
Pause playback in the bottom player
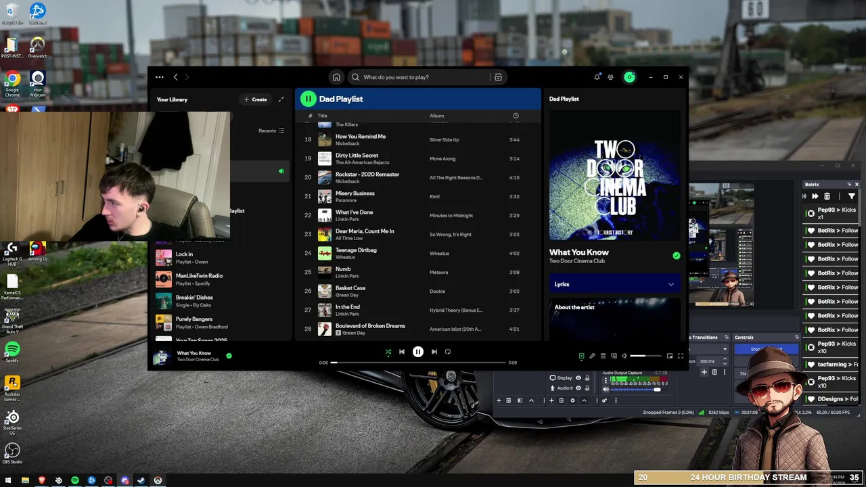tap(418, 352)
